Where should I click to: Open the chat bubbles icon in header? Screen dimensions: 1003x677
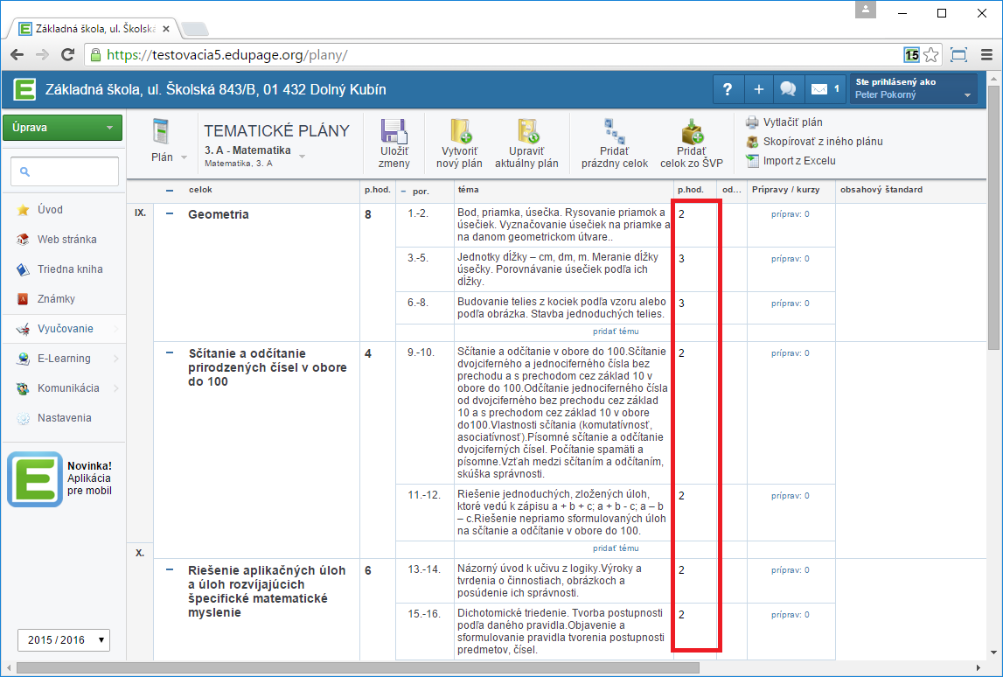pyautogui.click(x=788, y=89)
